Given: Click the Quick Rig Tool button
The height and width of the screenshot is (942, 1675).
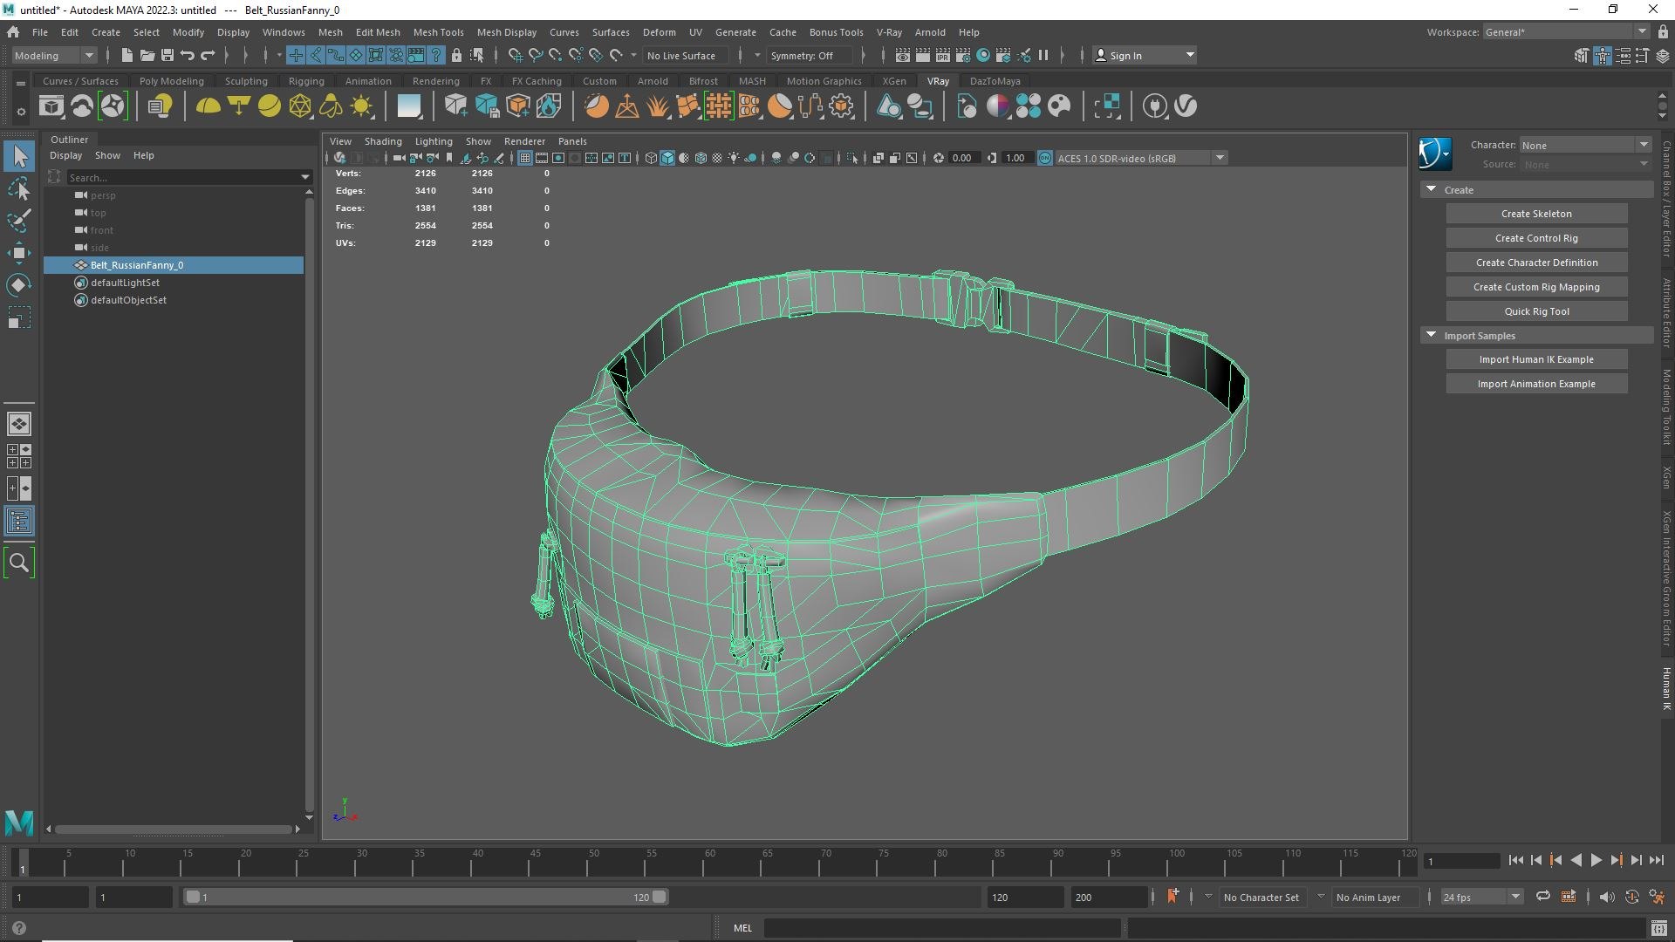Looking at the screenshot, I should click(x=1536, y=311).
